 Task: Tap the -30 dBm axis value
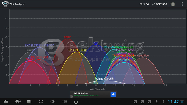pos(7,19)
